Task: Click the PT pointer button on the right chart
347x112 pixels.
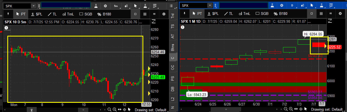Action: pos(197,14)
